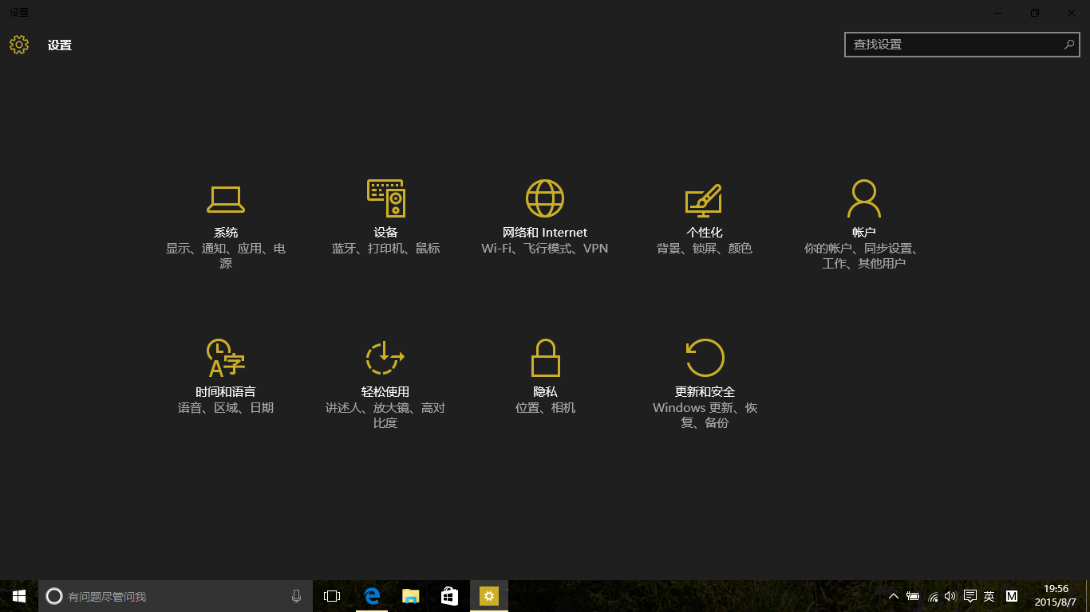The image size is (1090, 612).
Task: Open 设备 settings via keyboard-speaker icon
Action: click(x=386, y=198)
